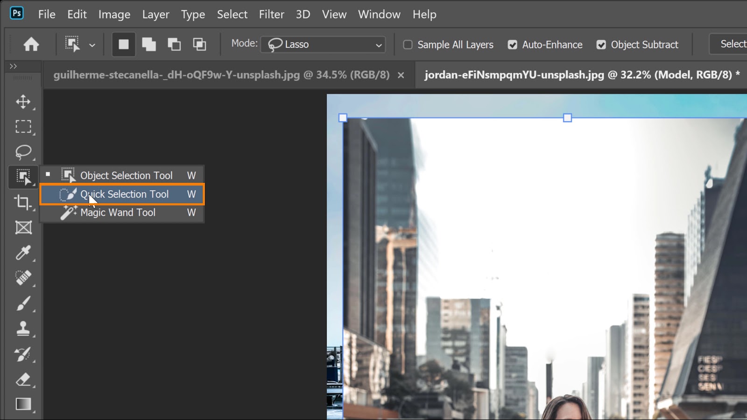Open the Help menu
The height and width of the screenshot is (420, 747).
coord(424,14)
